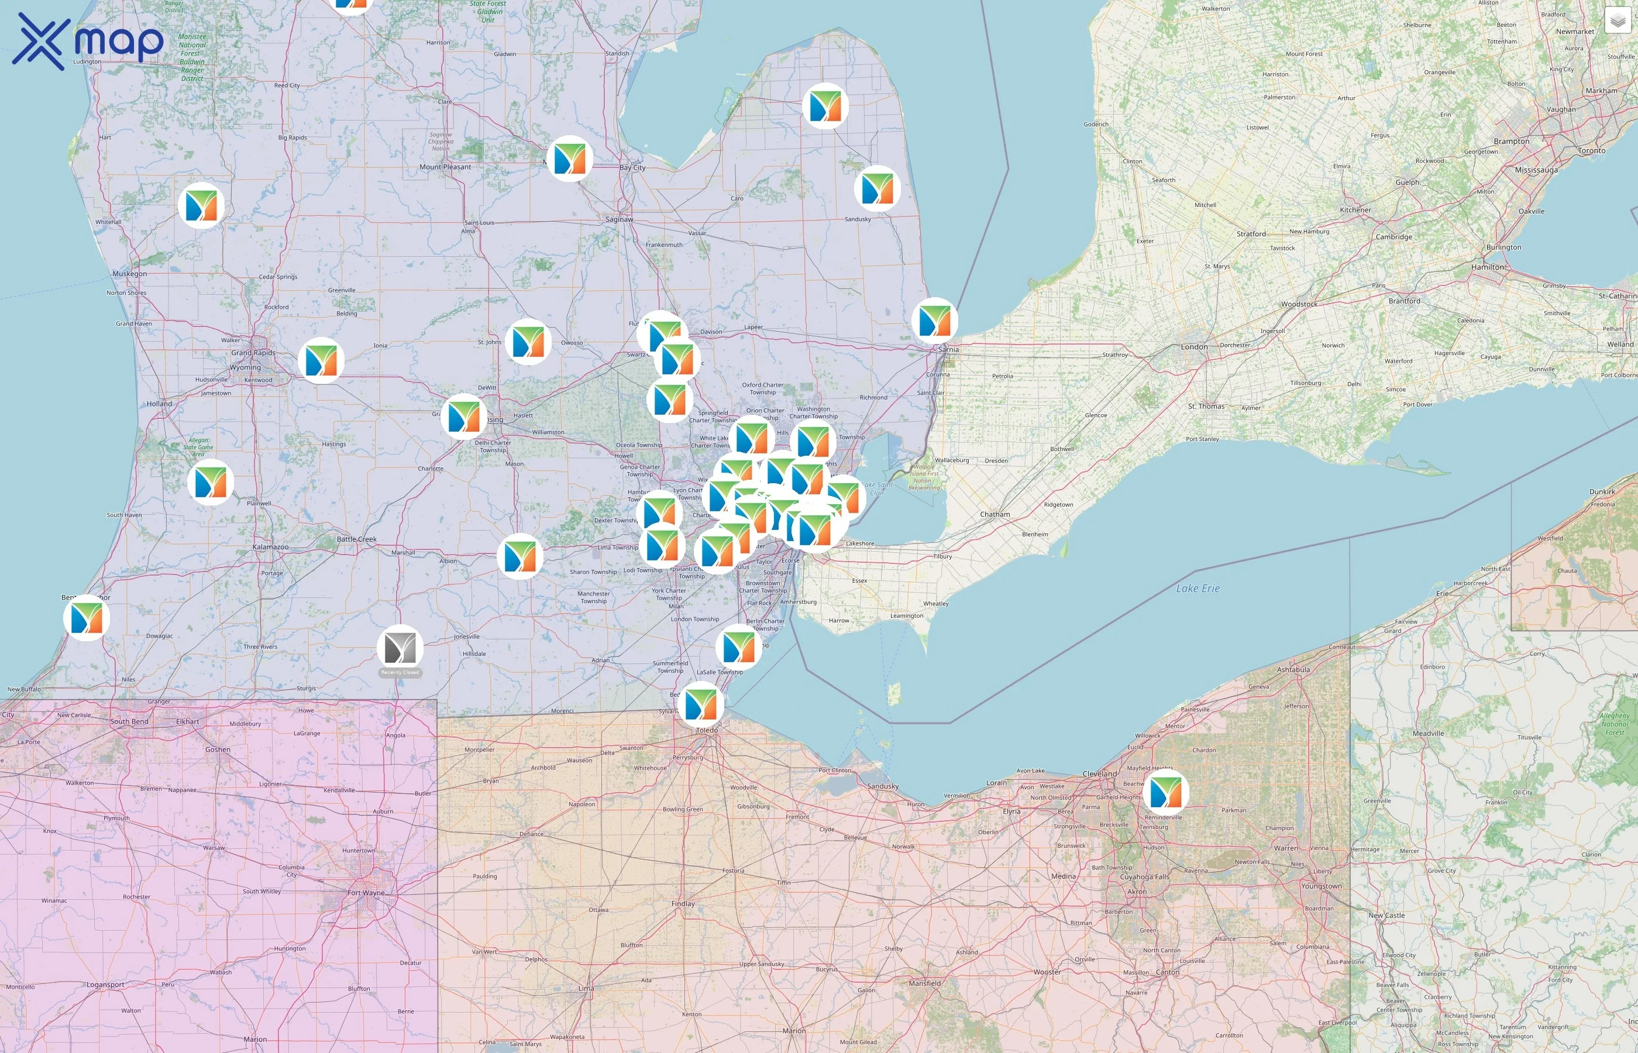The image size is (1638, 1053).
Task: Click the Battle Creek label
Action: 356,539
